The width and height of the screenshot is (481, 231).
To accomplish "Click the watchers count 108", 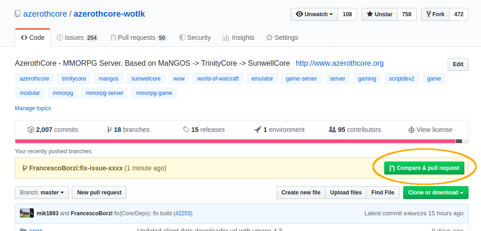I will (x=347, y=14).
